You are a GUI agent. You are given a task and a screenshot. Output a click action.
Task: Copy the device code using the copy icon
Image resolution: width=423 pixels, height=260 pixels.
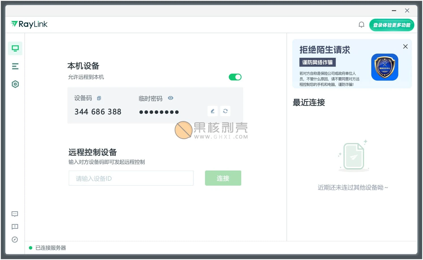click(x=99, y=98)
